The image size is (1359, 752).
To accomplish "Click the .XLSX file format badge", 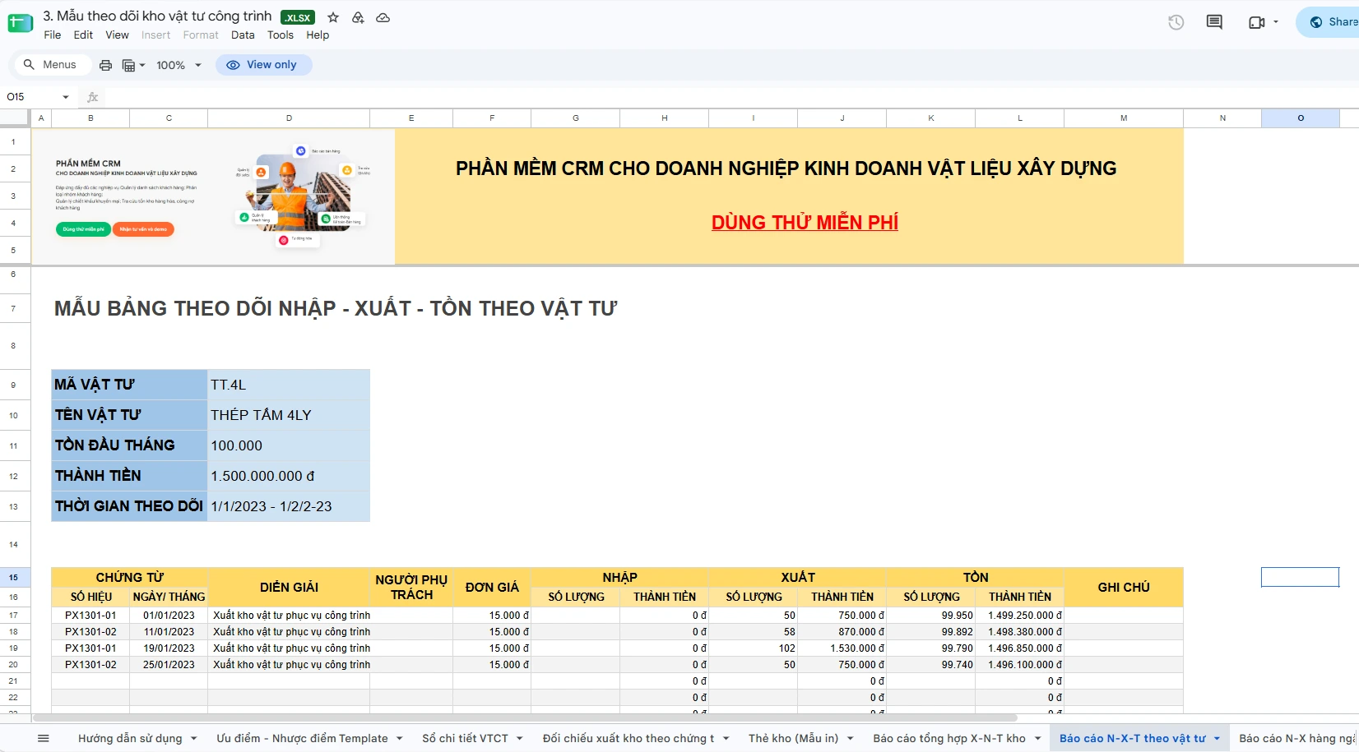I will pyautogui.click(x=298, y=17).
